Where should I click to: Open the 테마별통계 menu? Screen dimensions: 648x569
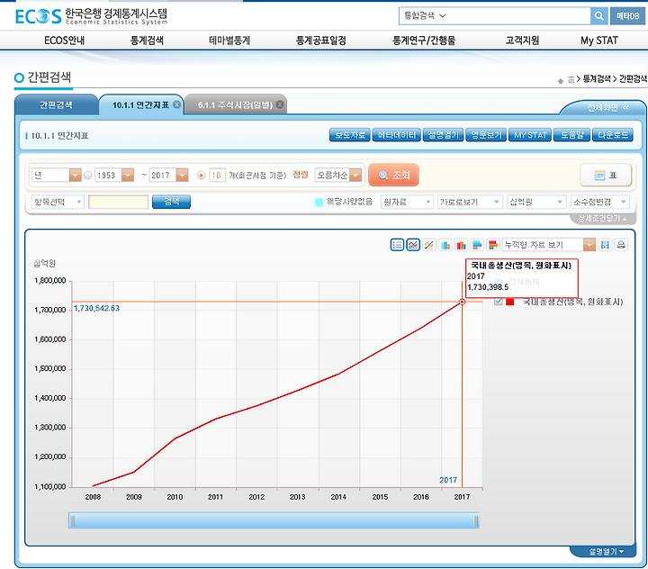(229, 41)
